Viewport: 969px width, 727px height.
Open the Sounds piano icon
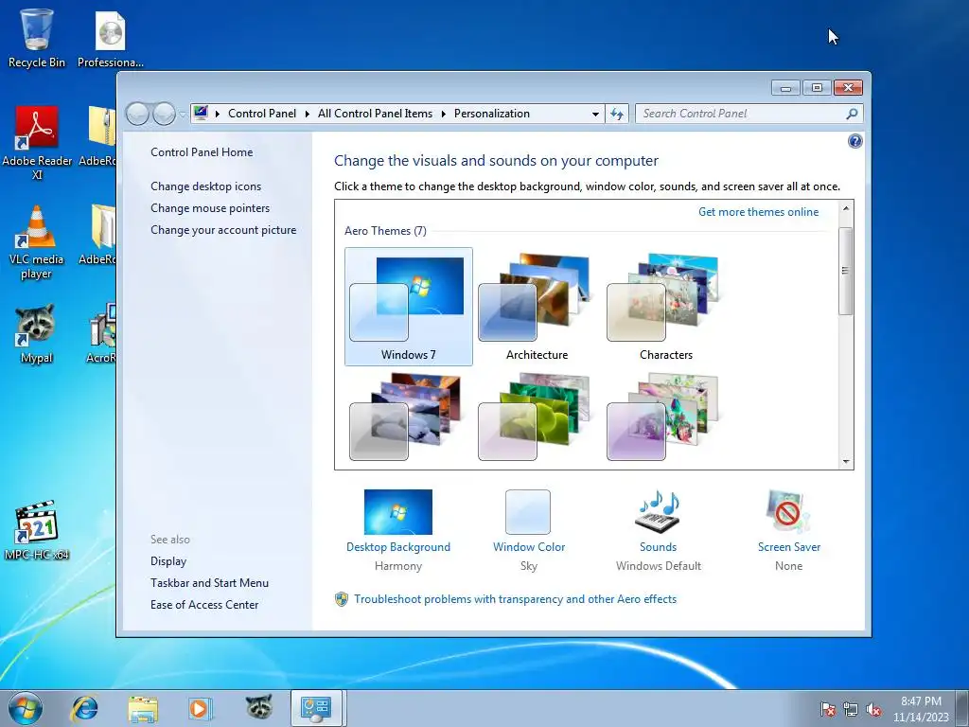click(658, 512)
